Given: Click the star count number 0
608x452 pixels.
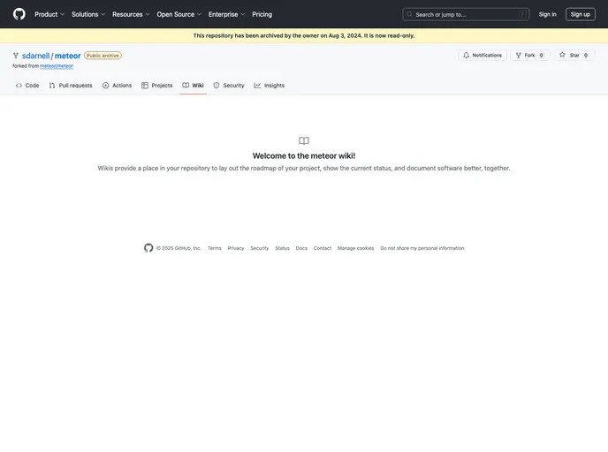Looking at the screenshot, I should 586,55.
